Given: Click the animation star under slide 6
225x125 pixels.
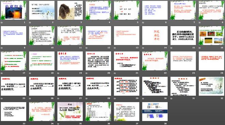Looking at the screenshot, I should click(143, 22).
